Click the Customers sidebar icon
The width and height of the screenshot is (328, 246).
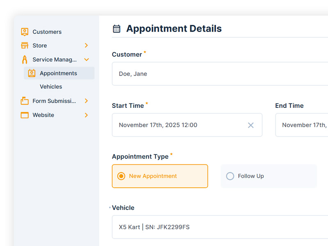(25, 32)
